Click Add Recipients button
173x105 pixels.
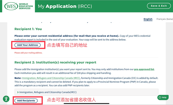click(26, 101)
